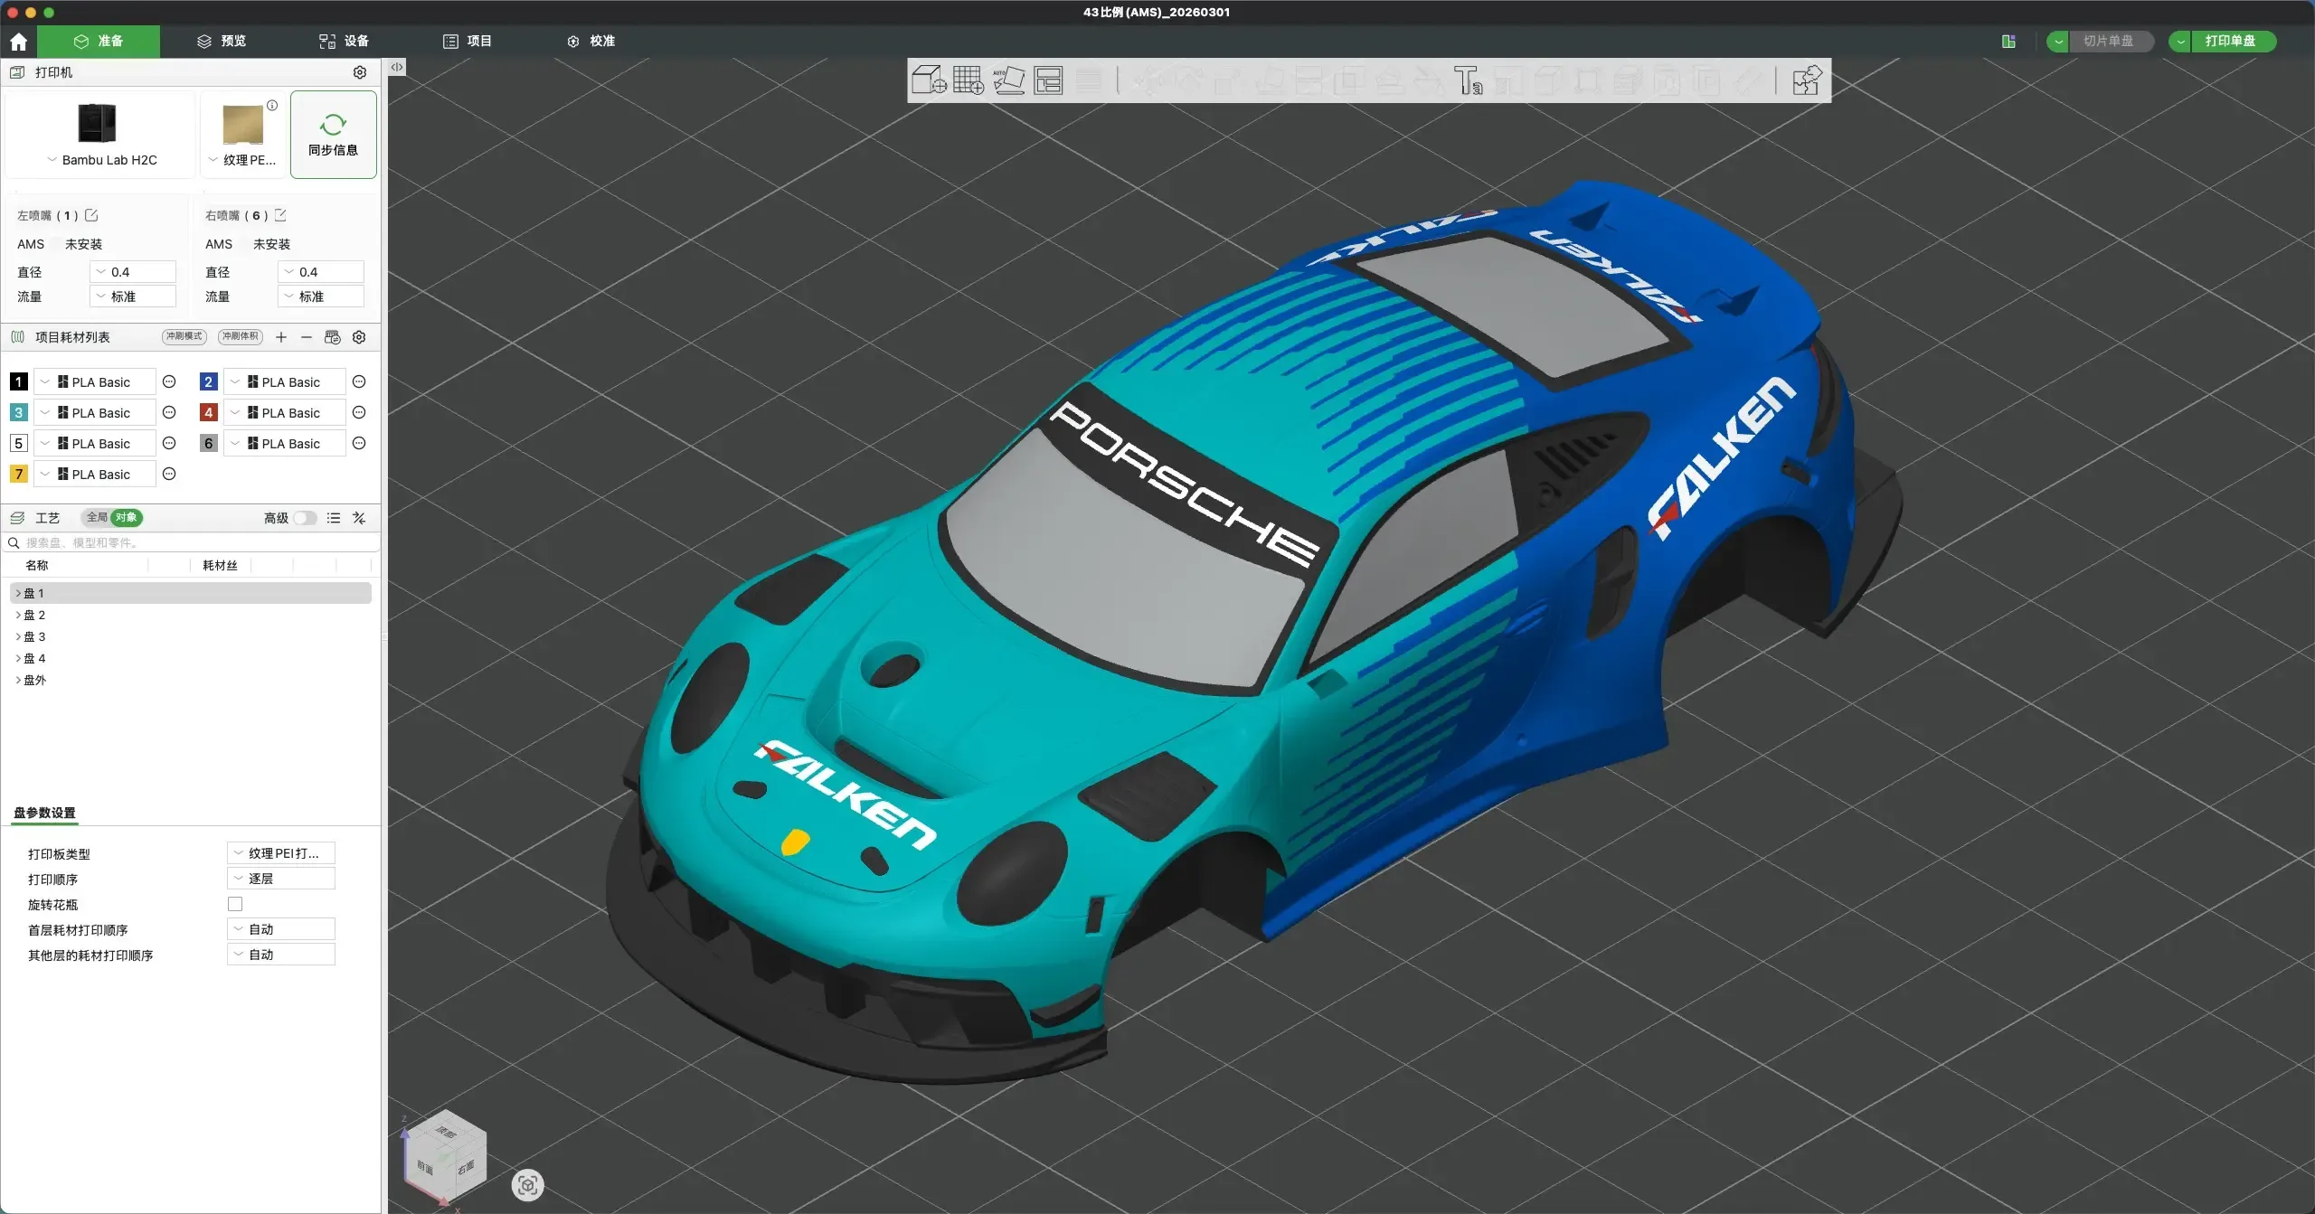This screenshot has height=1214, width=2315.
Task: Switch to the 设备 tab
Action: pos(344,42)
